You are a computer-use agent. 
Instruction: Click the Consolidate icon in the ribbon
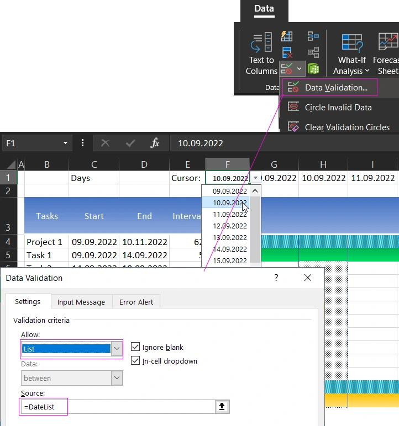coord(313,36)
